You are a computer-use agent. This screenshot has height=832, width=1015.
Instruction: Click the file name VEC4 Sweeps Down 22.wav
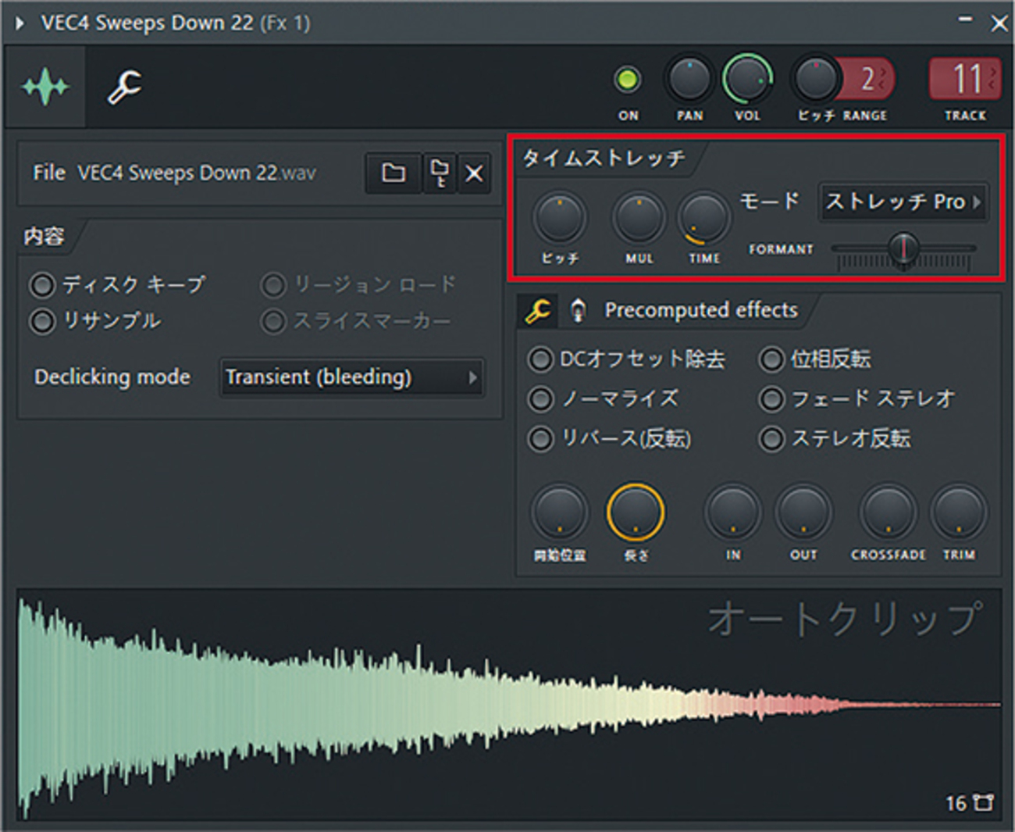[197, 173]
